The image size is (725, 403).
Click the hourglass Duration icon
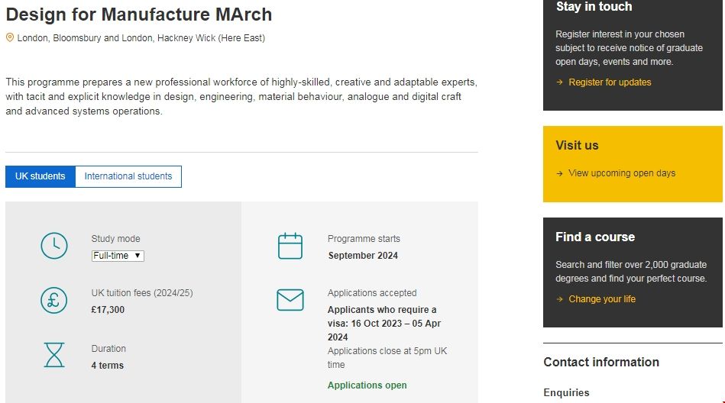coord(54,355)
